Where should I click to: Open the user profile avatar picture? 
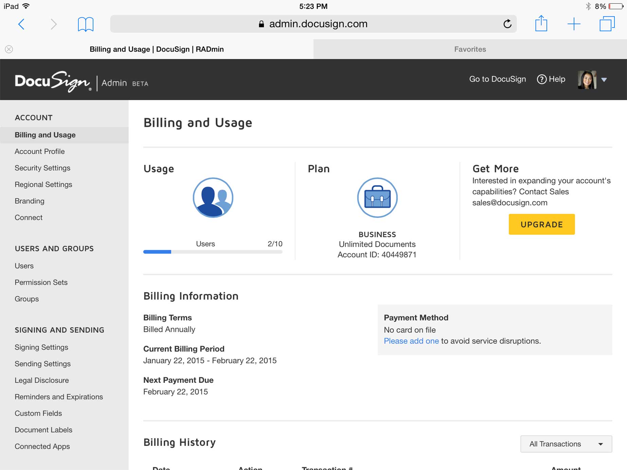click(587, 80)
